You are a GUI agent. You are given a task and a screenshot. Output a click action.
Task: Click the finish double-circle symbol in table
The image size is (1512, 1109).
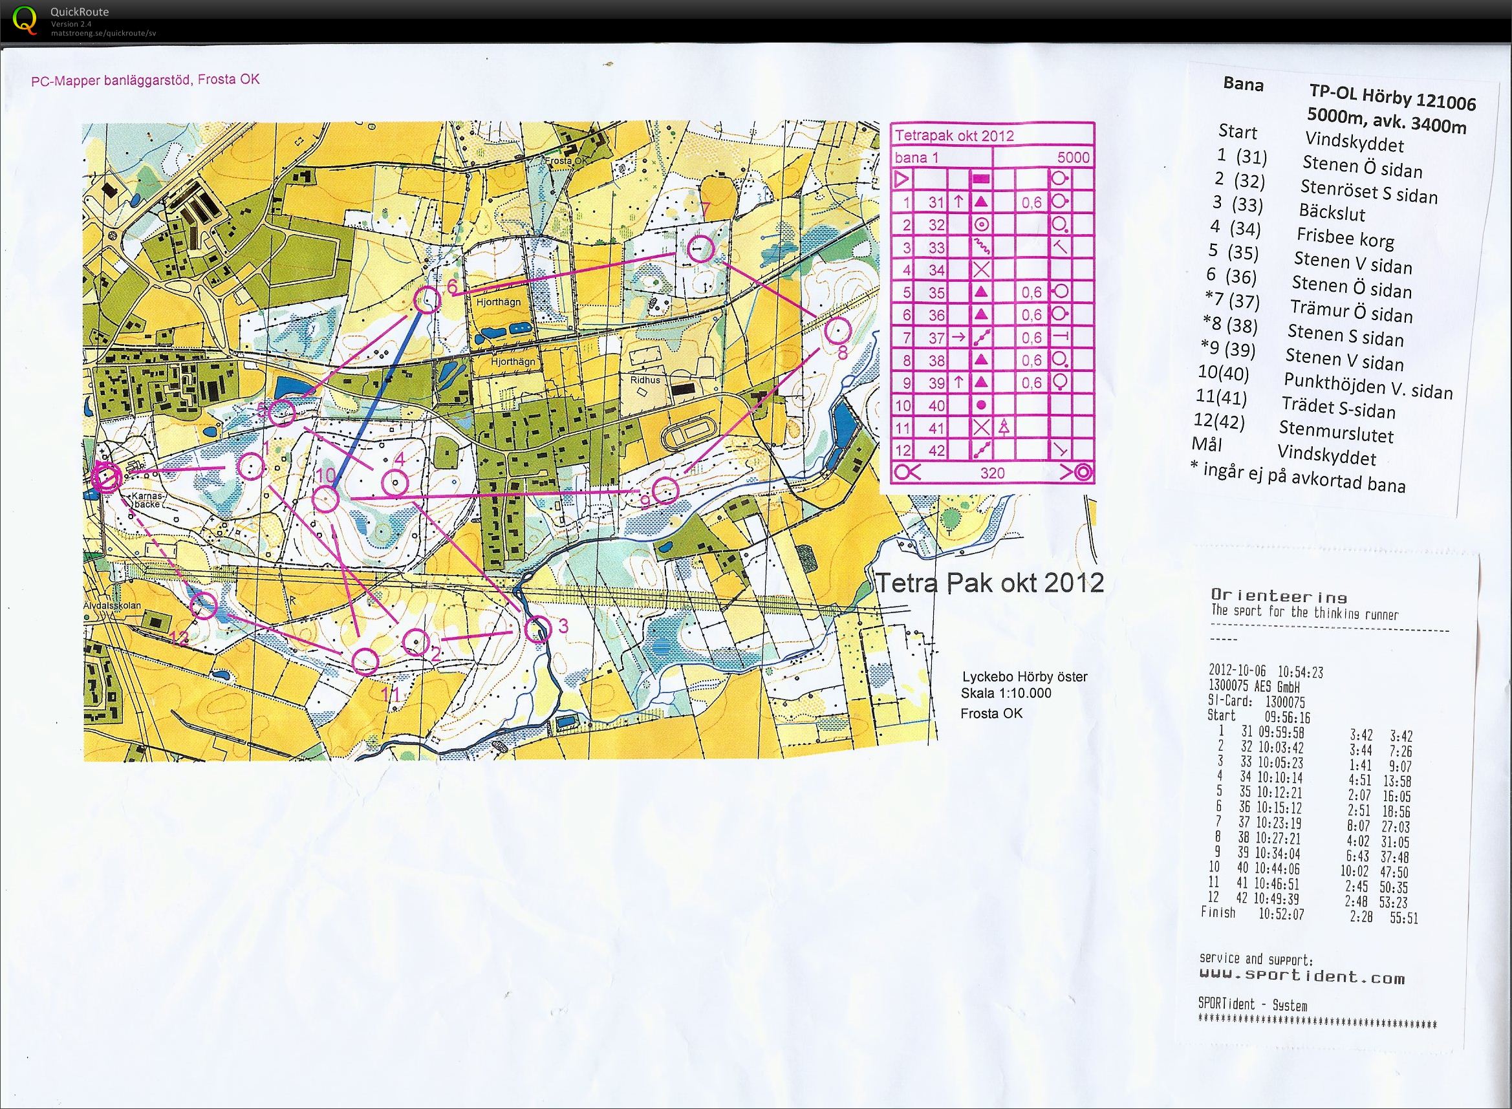tap(1082, 472)
